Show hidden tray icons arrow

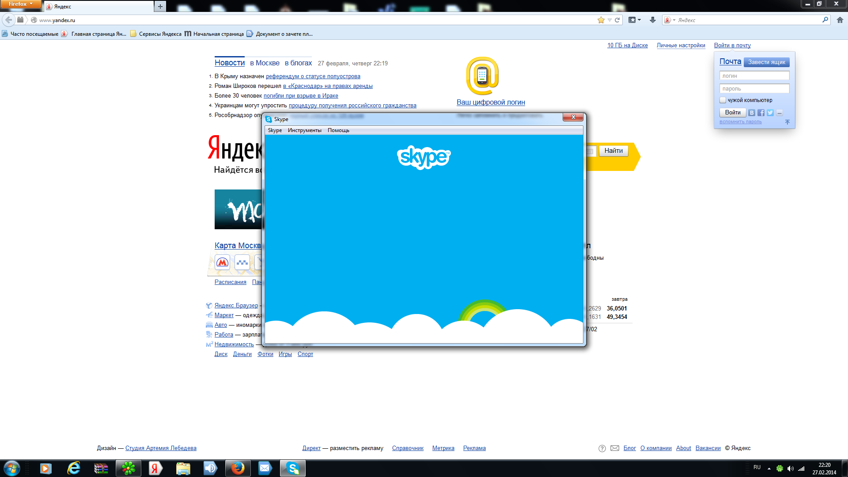[x=769, y=468]
